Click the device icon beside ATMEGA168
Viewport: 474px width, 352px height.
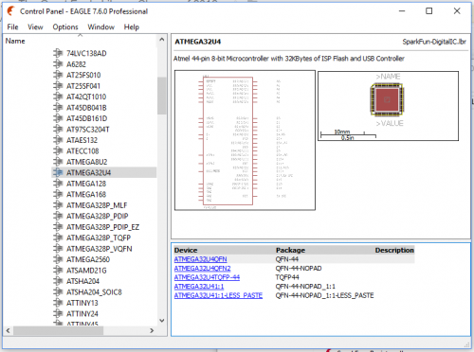58,194
